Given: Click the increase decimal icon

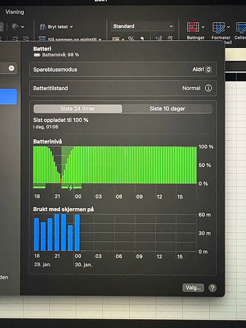Looking at the screenshot, I should click(x=159, y=38).
